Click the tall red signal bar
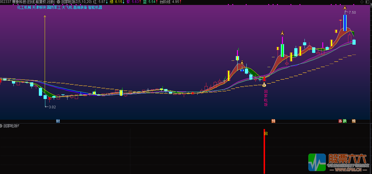Image resolution: width=372 pixels, height=174 pixels. 264,152
